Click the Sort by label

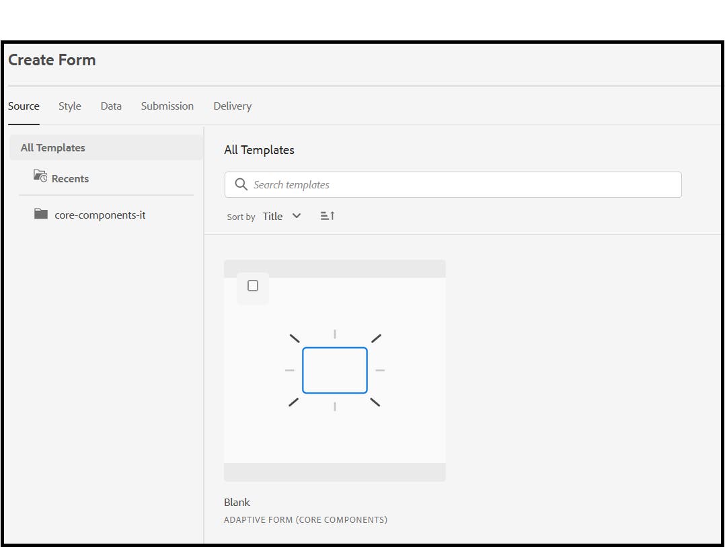click(240, 216)
